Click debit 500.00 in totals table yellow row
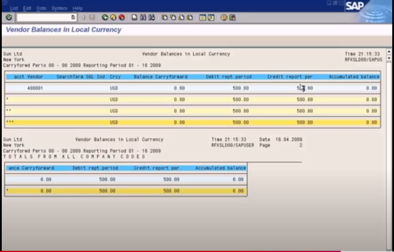This screenshot has width=394, height=252. tap(107, 191)
